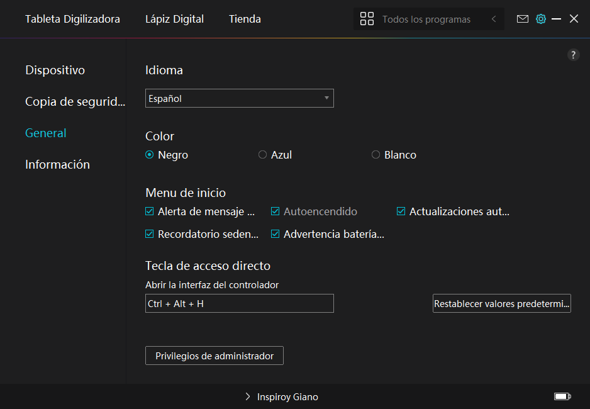Collapse program list with left chevron
Screen dimensions: 590x409
pos(494,19)
